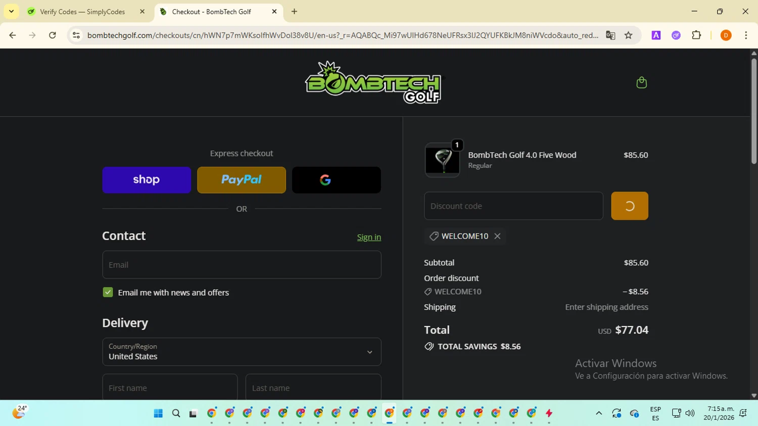Open the round purple extension icon
The width and height of the screenshot is (758, 426).
click(x=676, y=35)
